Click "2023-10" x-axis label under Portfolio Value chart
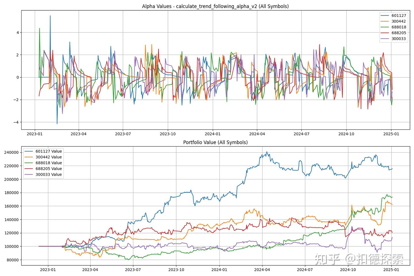 (176, 270)
